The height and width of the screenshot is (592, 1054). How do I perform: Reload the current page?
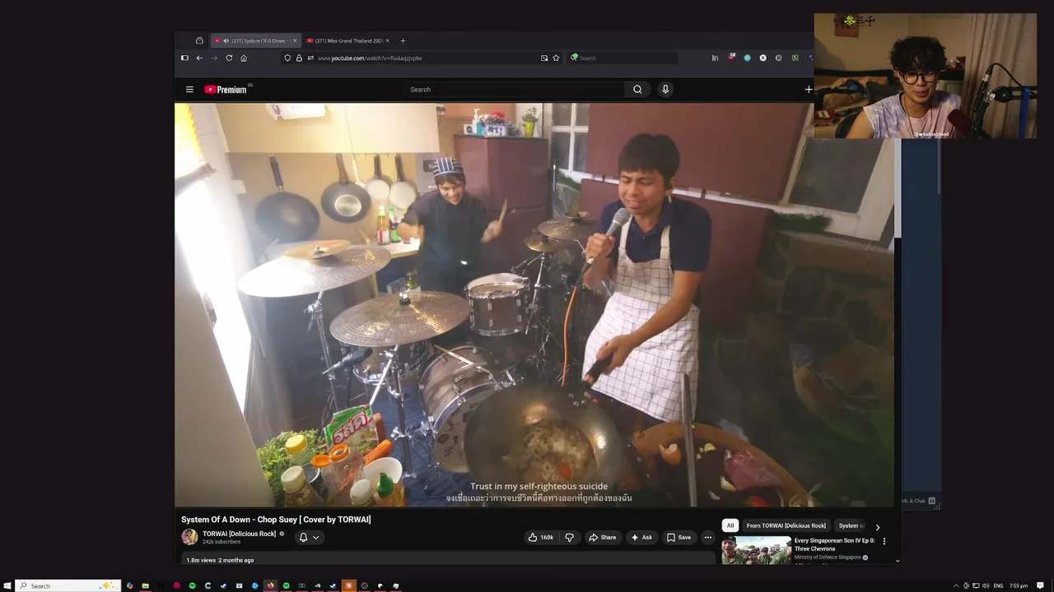pyautogui.click(x=229, y=58)
